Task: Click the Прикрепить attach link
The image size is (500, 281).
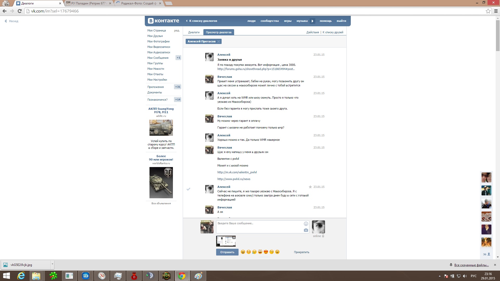Action: 301,252
